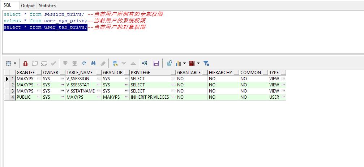Open the dropdown beside the bar chart icon
The height and width of the screenshot is (167, 364).
185,63
